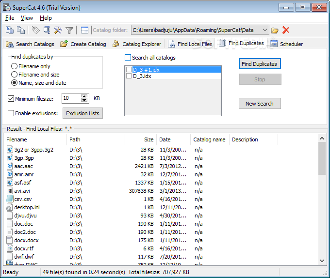Click the second copy documents toolbar icon

21,30
